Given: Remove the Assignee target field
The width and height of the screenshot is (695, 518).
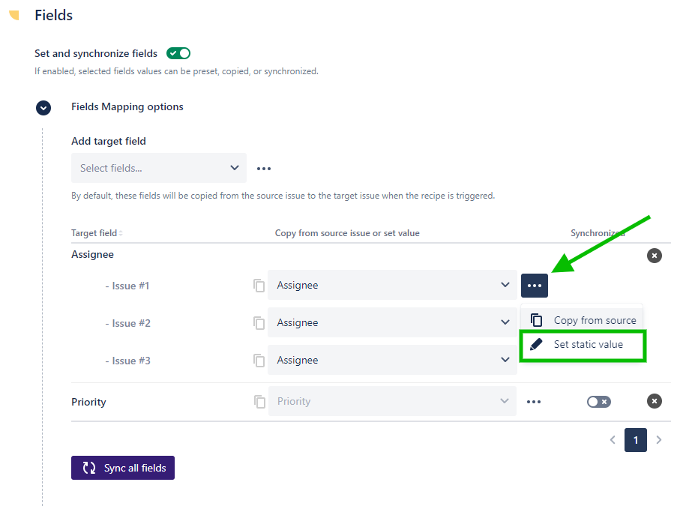Looking at the screenshot, I should click(655, 256).
